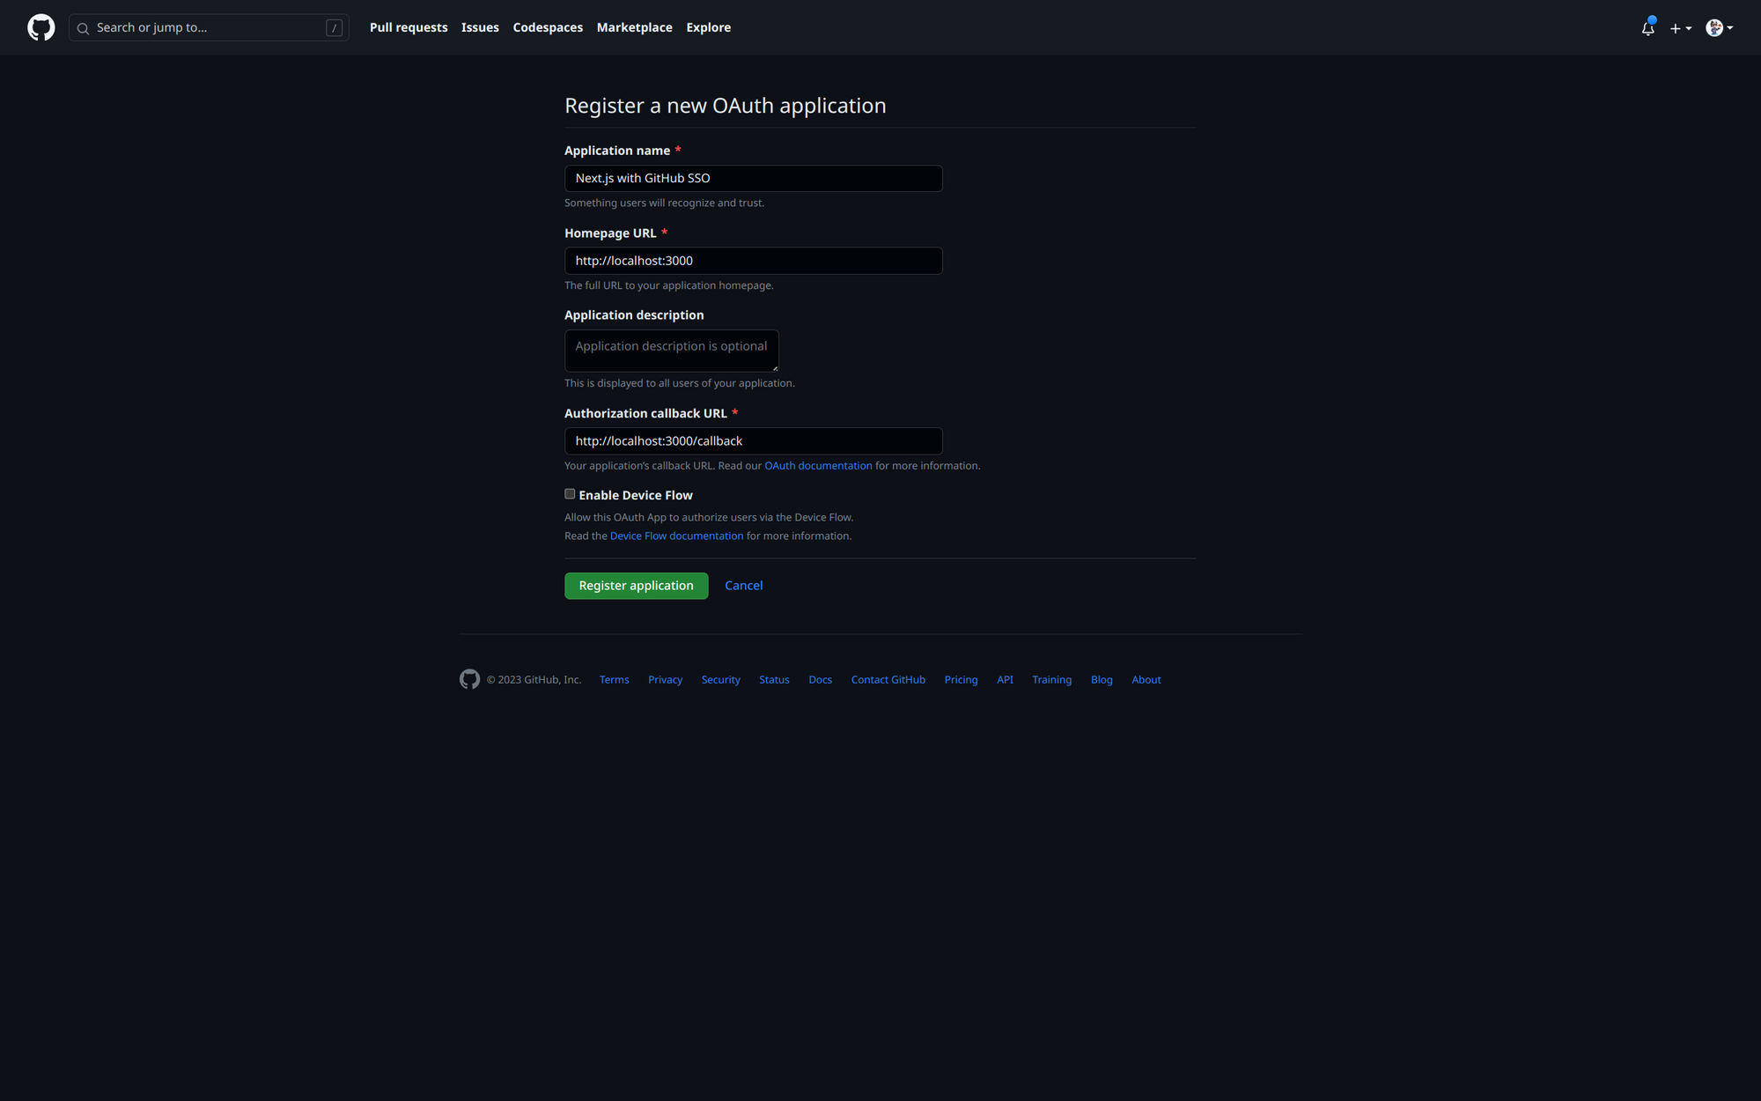Click the Authorization callback URL field
The width and height of the screenshot is (1761, 1101).
753,440
